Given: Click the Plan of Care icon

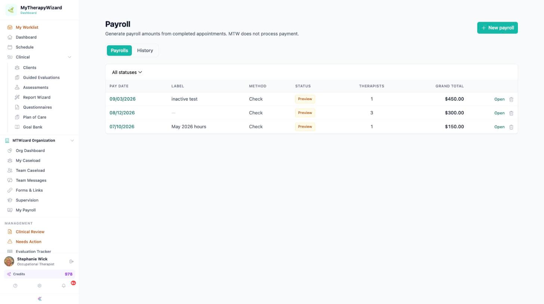Looking at the screenshot, I should pos(17,117).
